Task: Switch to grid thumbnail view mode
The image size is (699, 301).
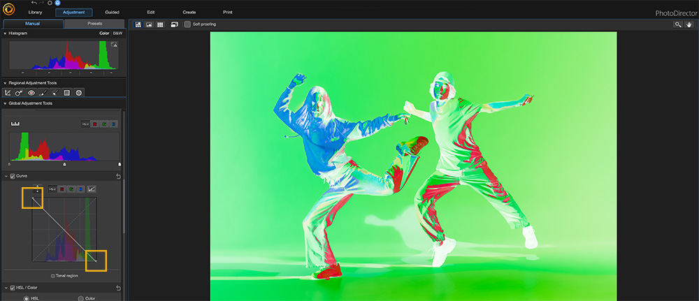Action: [x=160, y=24]
